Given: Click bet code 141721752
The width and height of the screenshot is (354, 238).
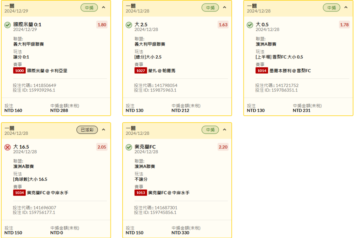Looking at the screenshot, I should (287, 85).
